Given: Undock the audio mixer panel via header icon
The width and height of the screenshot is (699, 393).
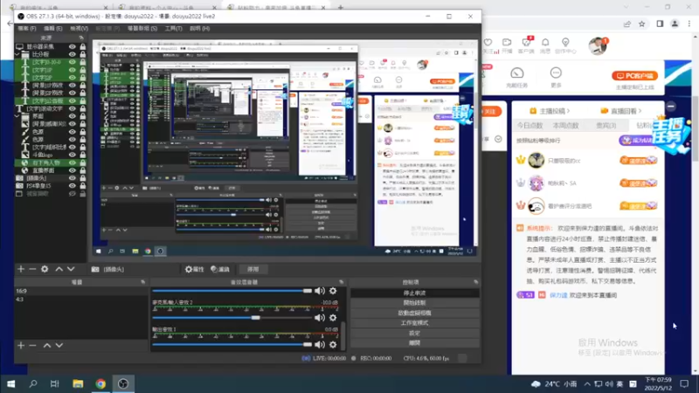Looking at the screenshot, I should pyautogui.click(x=342, y=282).
